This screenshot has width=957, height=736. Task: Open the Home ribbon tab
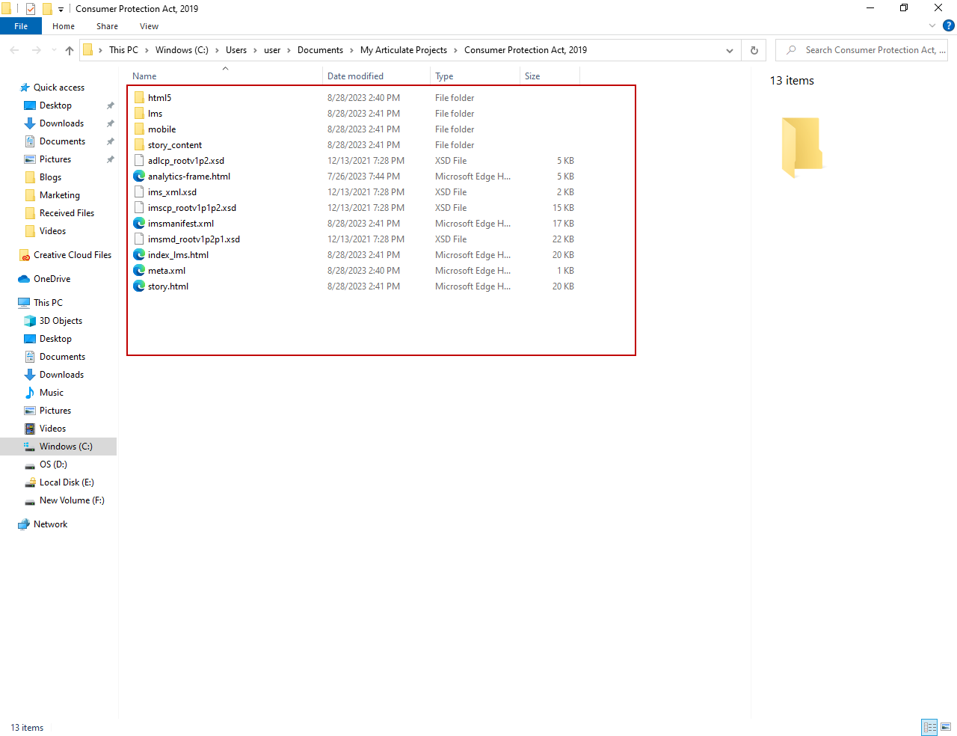pos(64,26)
